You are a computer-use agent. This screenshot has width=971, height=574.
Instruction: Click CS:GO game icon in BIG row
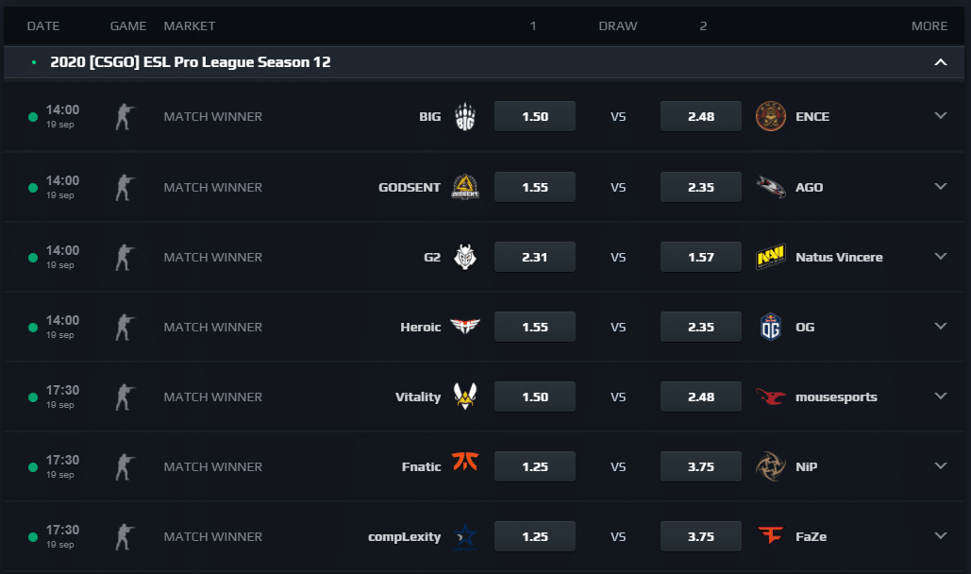126,116
